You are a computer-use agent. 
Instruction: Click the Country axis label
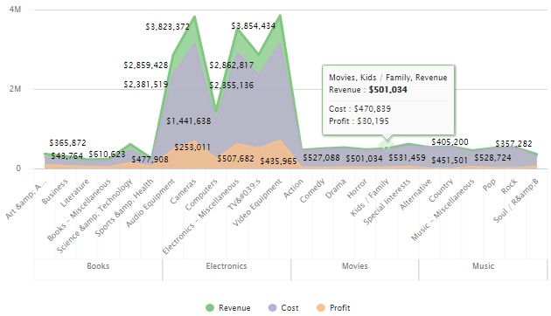point(441,191)
